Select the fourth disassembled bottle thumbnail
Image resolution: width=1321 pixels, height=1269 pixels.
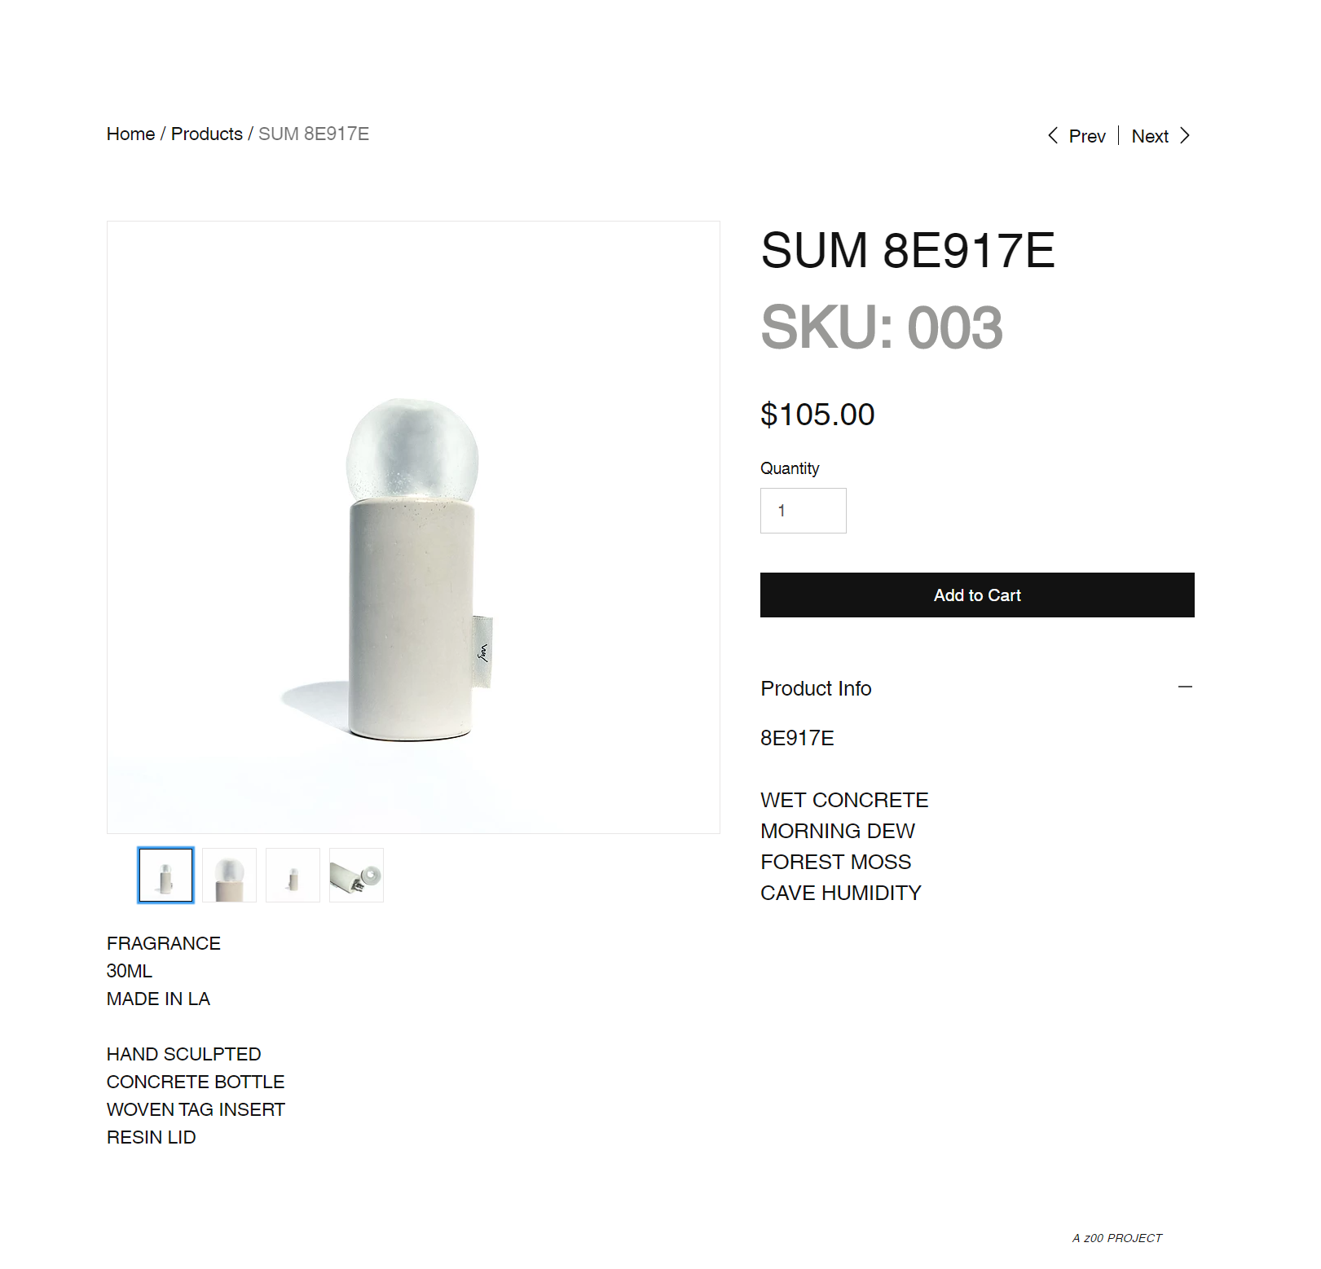pyautogui.click(x=357, y=876)
